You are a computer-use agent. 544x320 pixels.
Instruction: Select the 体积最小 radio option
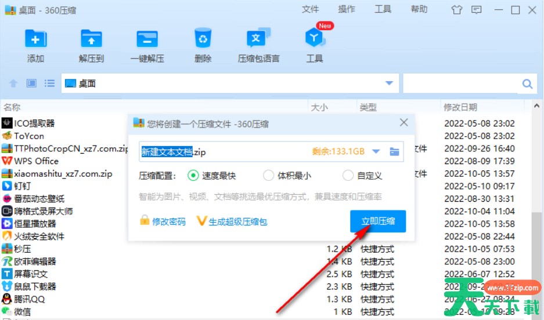[268, 176]
